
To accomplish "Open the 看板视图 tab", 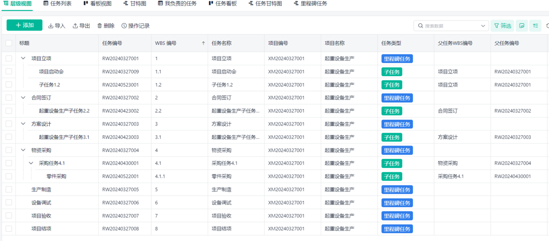I will click(x=97, y=4).
